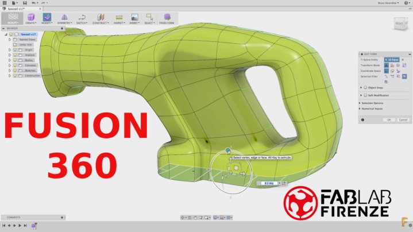Click the Create box icon

[x=31, y=17]
